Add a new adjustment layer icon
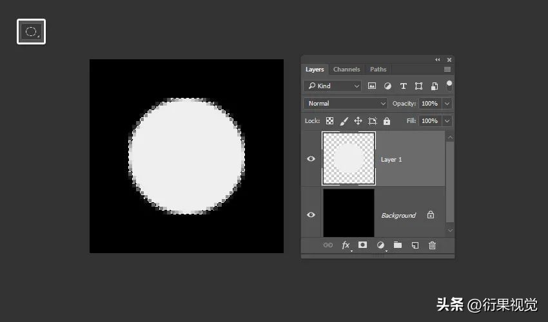The width and height of the screenshot is (548, 322). pos(380,245)
